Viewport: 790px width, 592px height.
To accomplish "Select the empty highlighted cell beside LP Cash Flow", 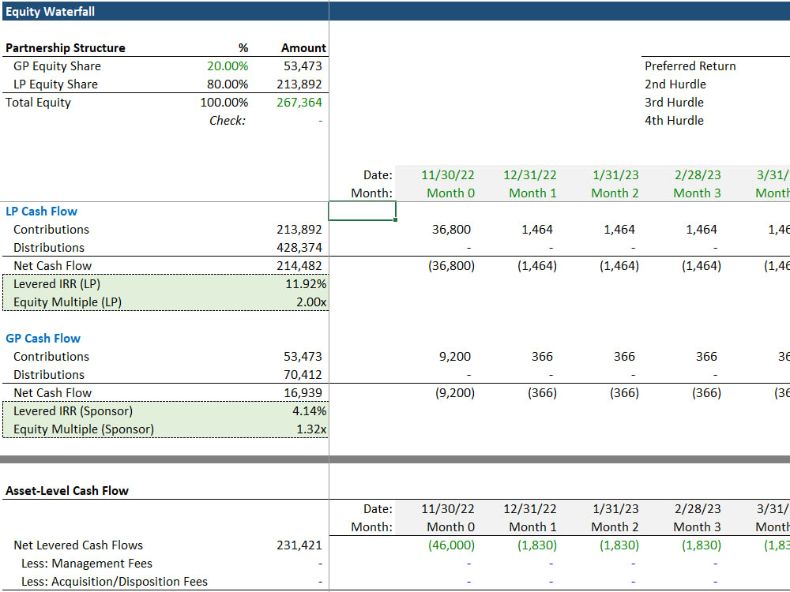I will click(362, 211).
